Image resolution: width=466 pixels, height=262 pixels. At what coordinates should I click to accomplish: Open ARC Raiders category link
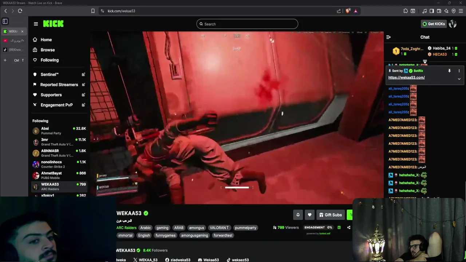tap(126, 228)
